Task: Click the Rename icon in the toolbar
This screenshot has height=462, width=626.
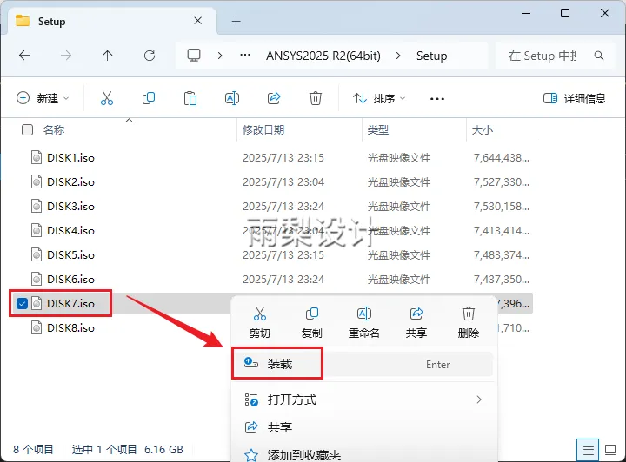Action: [232, 98]
